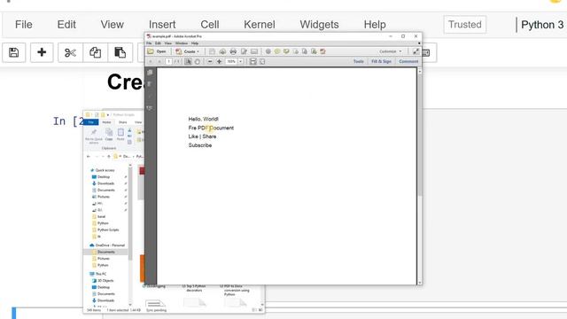
Task: Click the save to cloud icon in Acrobat
Action: pos(222,51)
